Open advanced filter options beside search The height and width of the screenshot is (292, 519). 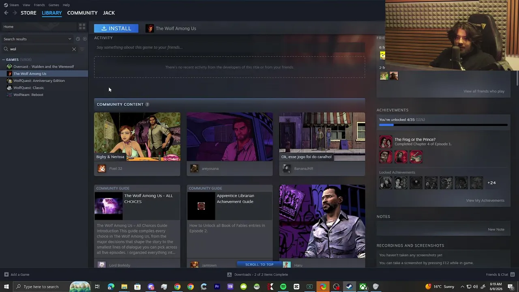(82, 49)
